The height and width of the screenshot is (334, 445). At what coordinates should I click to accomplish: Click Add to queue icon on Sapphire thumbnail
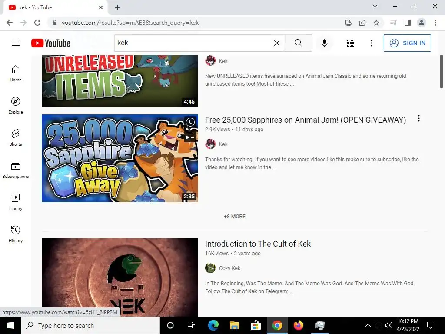click(x=190, y=136)
